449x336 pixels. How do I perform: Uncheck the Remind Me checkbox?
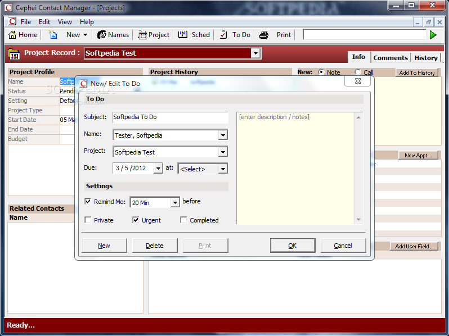(x=88, y=201)
